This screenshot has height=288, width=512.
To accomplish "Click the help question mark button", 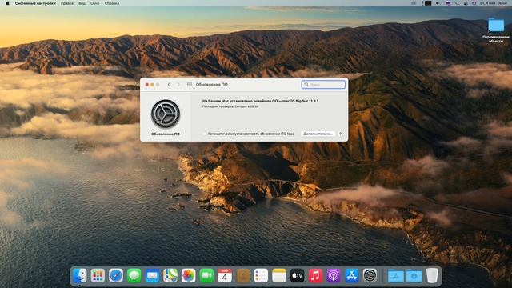I will pos(340,134).
